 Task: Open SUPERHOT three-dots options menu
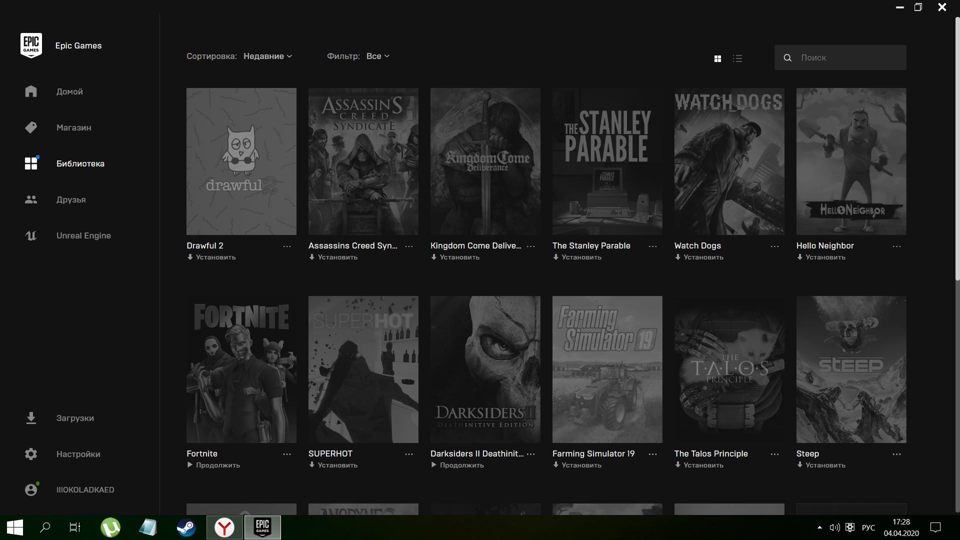[409, 454]
